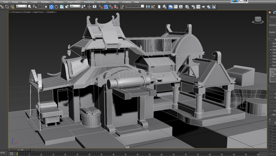The image size is (276, 156).
Task: Click the [Realistic + Edged Faces] shading label
Action: pyautogui.click(x=34, y=12)
